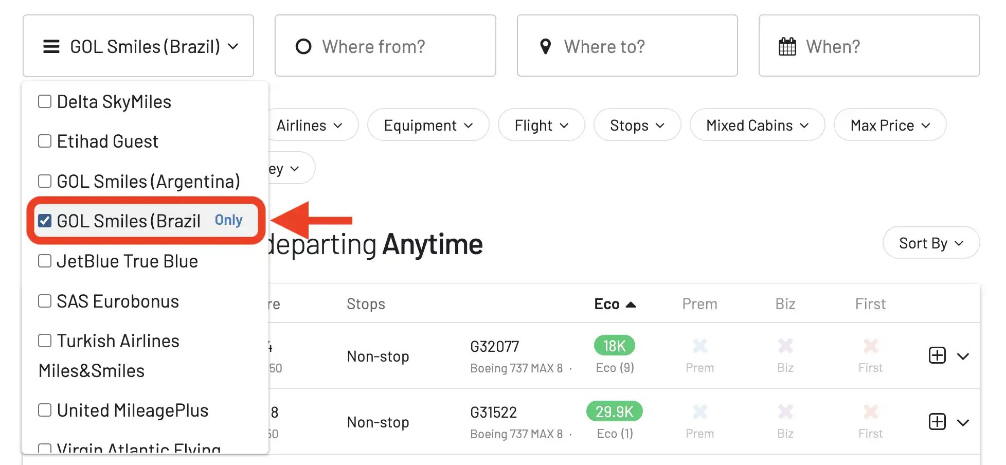Sort results by the Eco column
1006x465 pixels.
click(615, 304)
